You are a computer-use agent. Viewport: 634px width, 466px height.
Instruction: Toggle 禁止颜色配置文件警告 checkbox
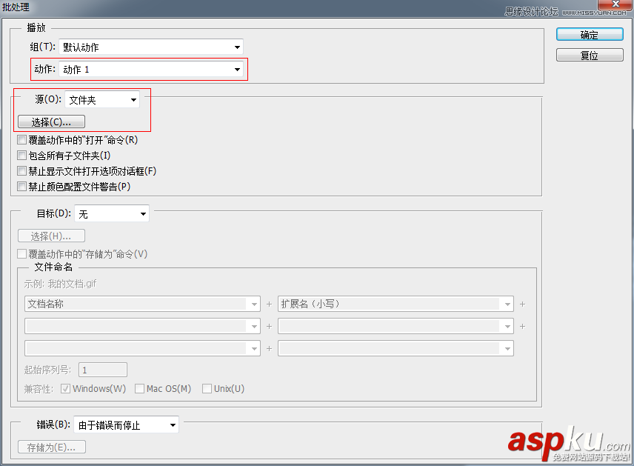[21, 186]
